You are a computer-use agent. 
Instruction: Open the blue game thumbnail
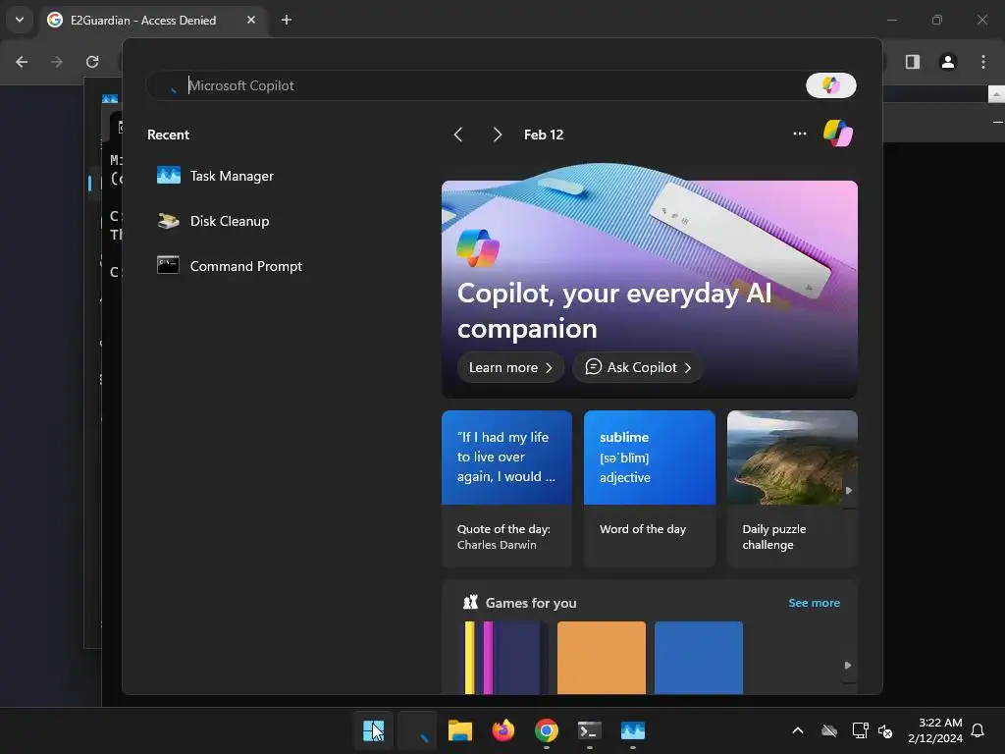(x=699, y=657)
